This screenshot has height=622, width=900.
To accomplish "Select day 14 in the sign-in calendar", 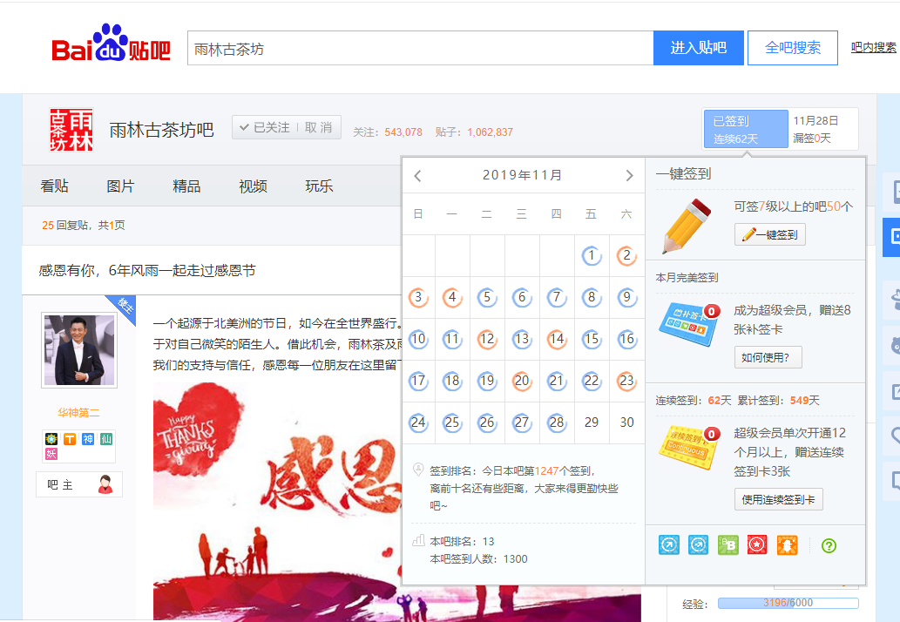I will click(x=557, y=339).
